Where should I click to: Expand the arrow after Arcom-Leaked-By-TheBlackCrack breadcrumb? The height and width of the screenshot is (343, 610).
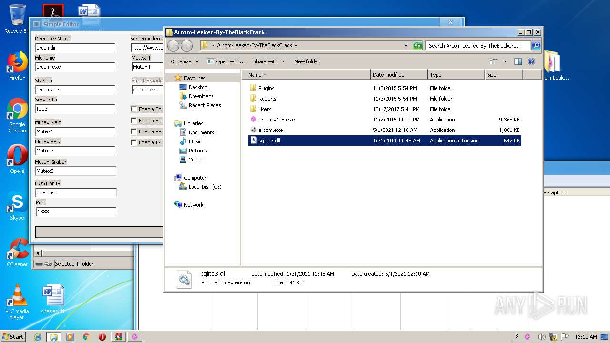pyautogui.click(x=296, y=46)
